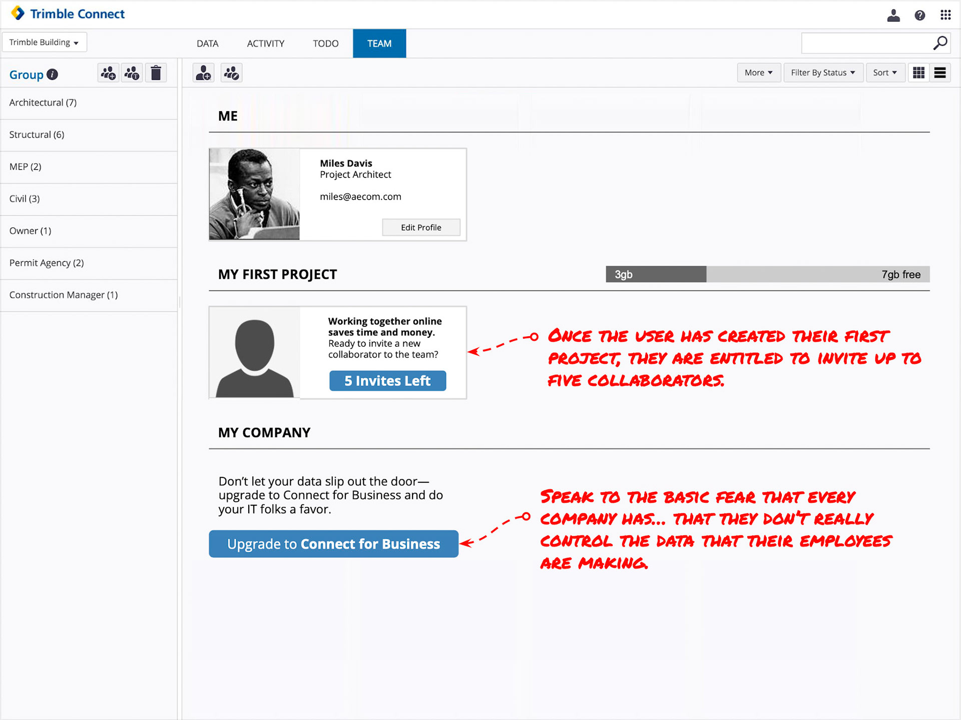
Task: Expand the Trimble Building project dropdown
Action: point(44,43)
